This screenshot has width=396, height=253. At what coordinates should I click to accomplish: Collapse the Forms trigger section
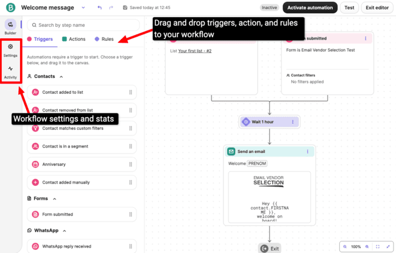point(54,199)
